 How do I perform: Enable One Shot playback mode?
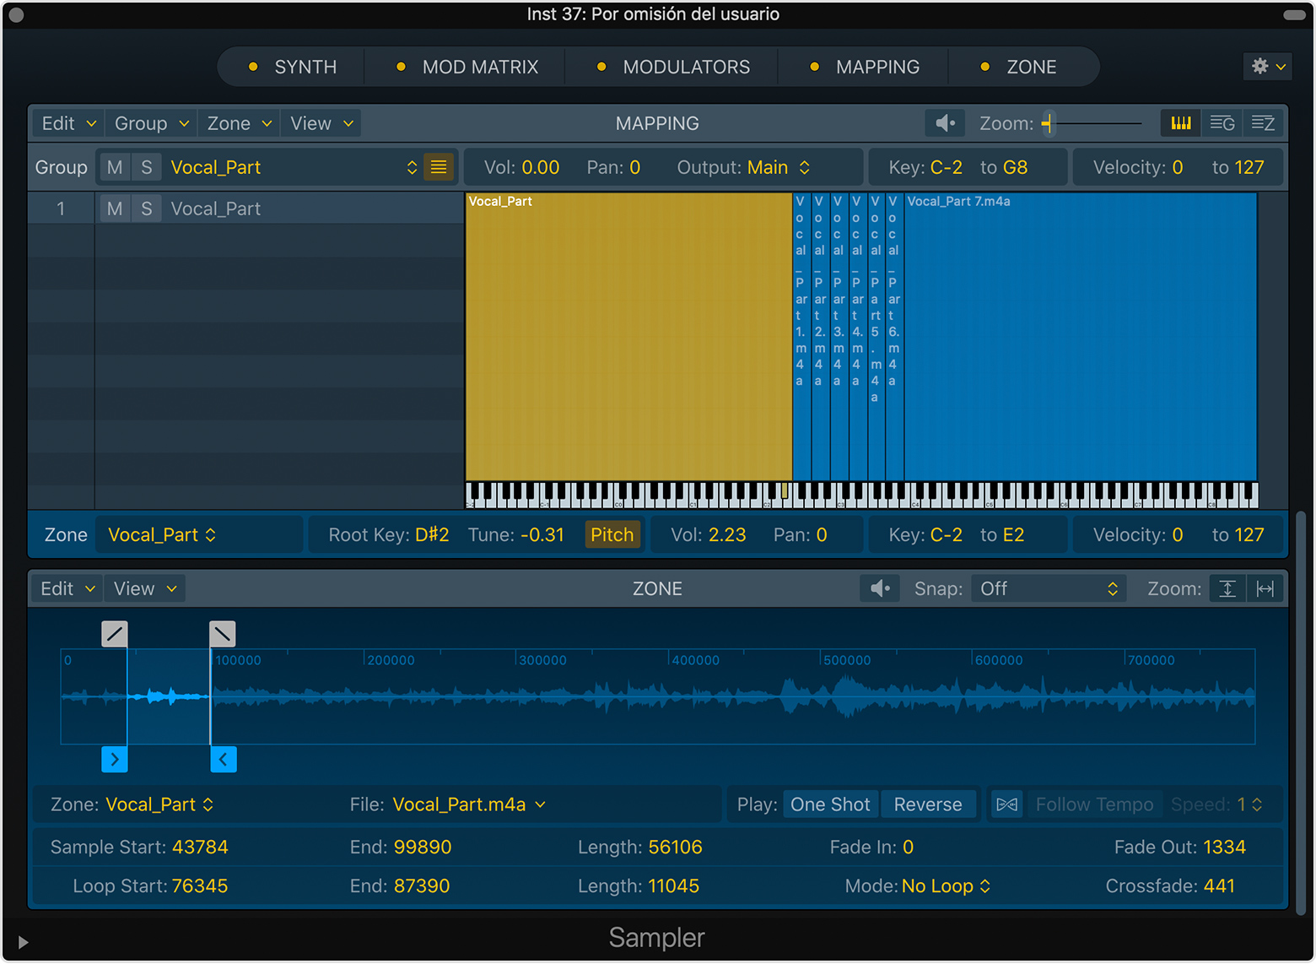click(829, 804)
